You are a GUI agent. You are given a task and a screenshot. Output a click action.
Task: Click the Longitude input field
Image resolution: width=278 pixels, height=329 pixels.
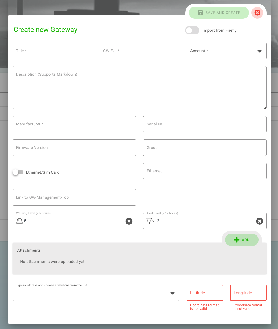coord(248,293)
